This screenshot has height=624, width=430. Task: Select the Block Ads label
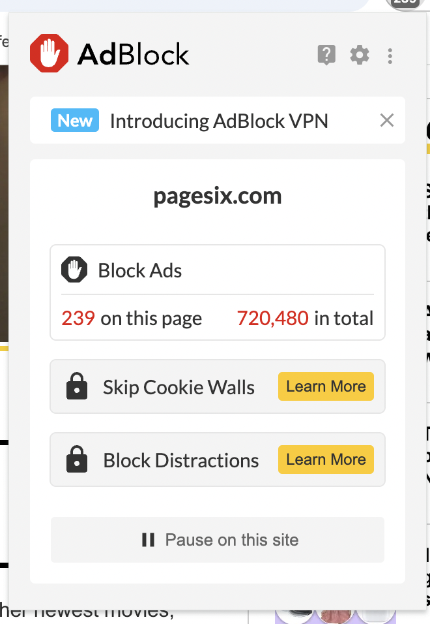[x=140, y=270]
